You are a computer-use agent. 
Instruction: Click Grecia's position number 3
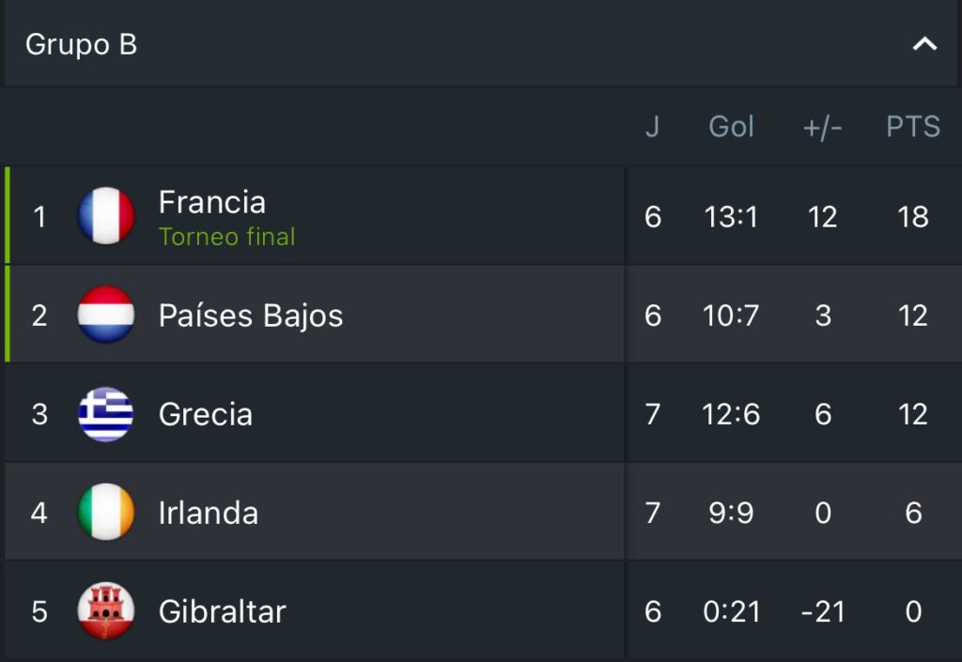[x=39, y=414]
